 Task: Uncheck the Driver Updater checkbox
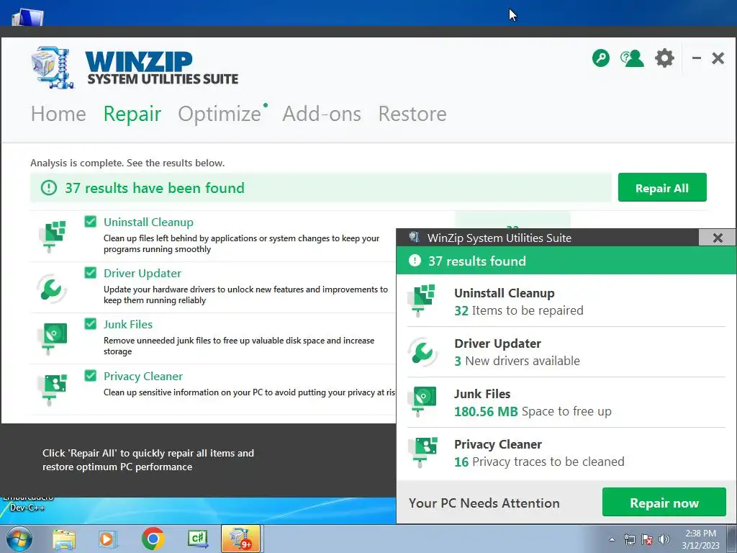coord(90,273)
